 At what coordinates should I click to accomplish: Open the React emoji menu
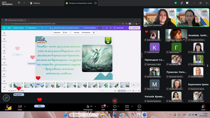point(115,107)
